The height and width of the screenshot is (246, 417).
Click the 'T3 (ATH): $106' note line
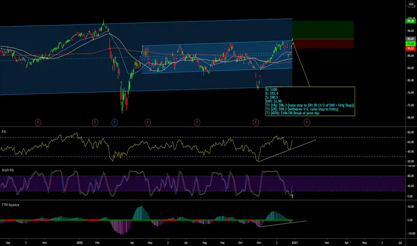293,113
